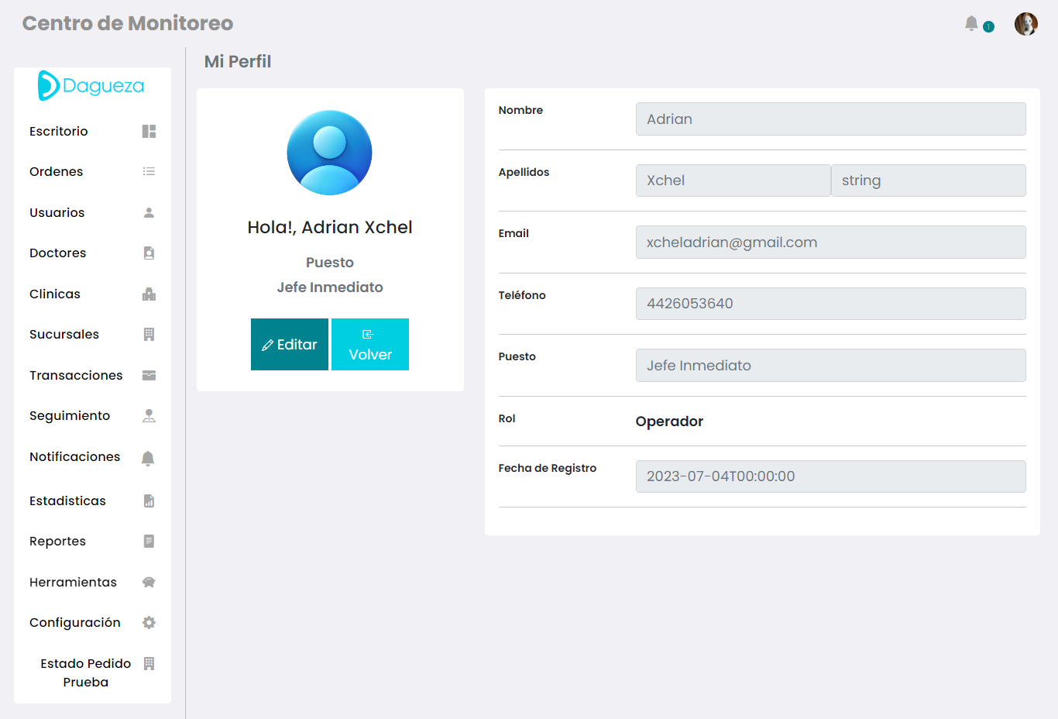Click the Clinicas building icon
The height and width of the screenshot is (719, 1058).
(x=149, y=294)
